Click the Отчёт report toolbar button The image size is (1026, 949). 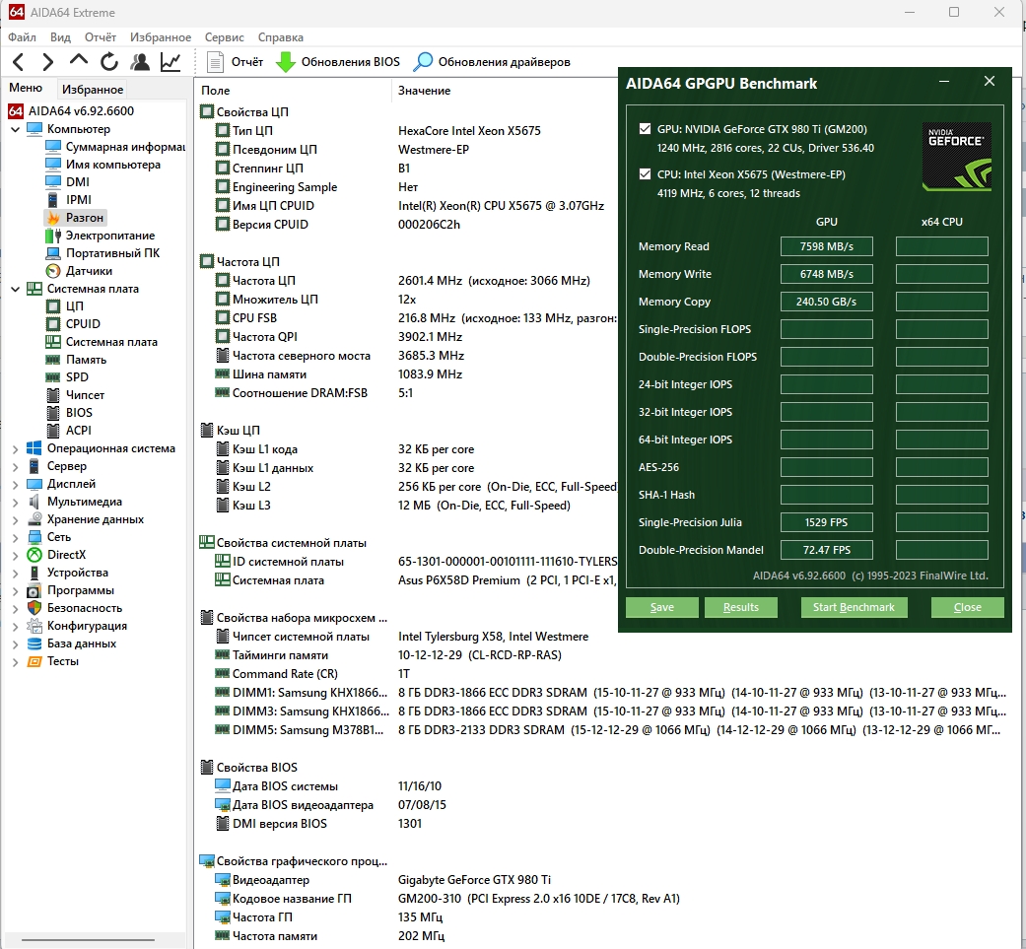click(235, 62)
